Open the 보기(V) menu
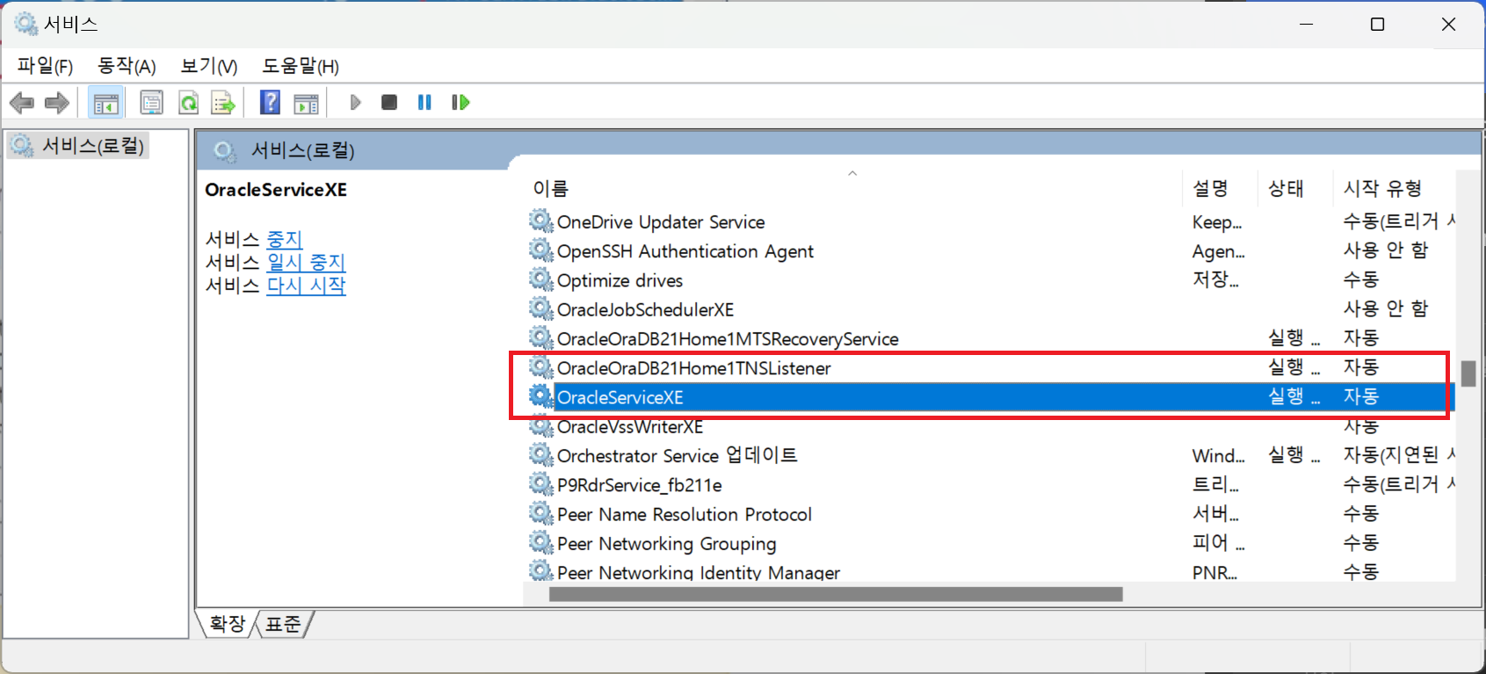The height and width of the screenshot is (674, 1486). (208, 66)
